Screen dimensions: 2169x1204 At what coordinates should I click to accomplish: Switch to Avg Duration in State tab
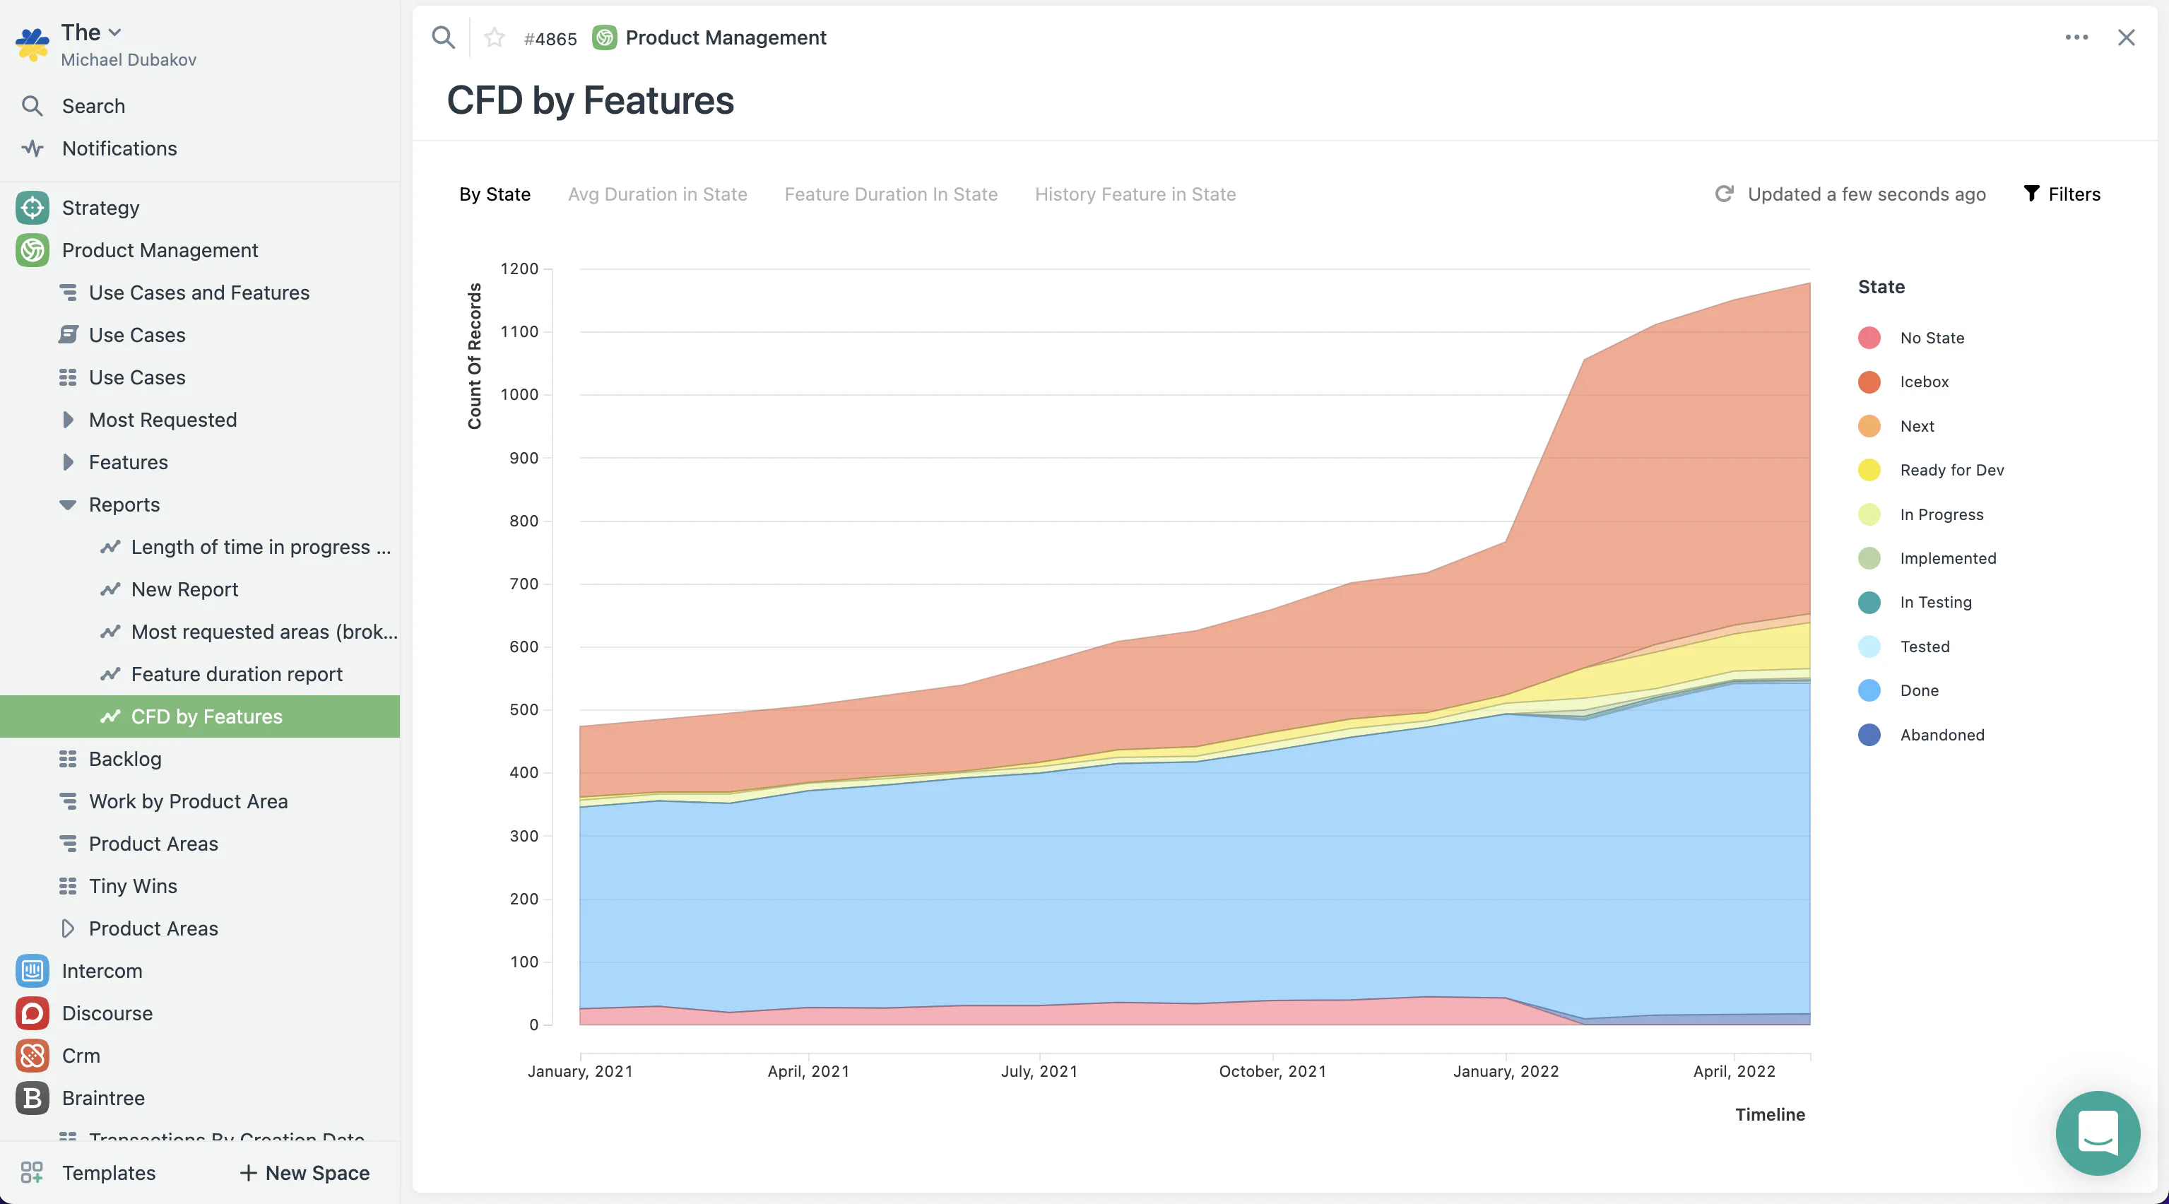(658, 194)
